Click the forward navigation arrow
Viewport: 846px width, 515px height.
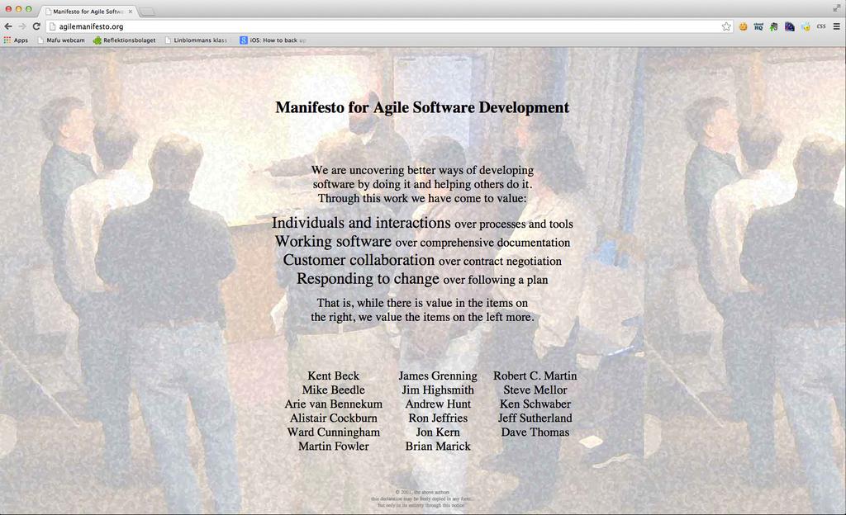click(x=22, y=26)
